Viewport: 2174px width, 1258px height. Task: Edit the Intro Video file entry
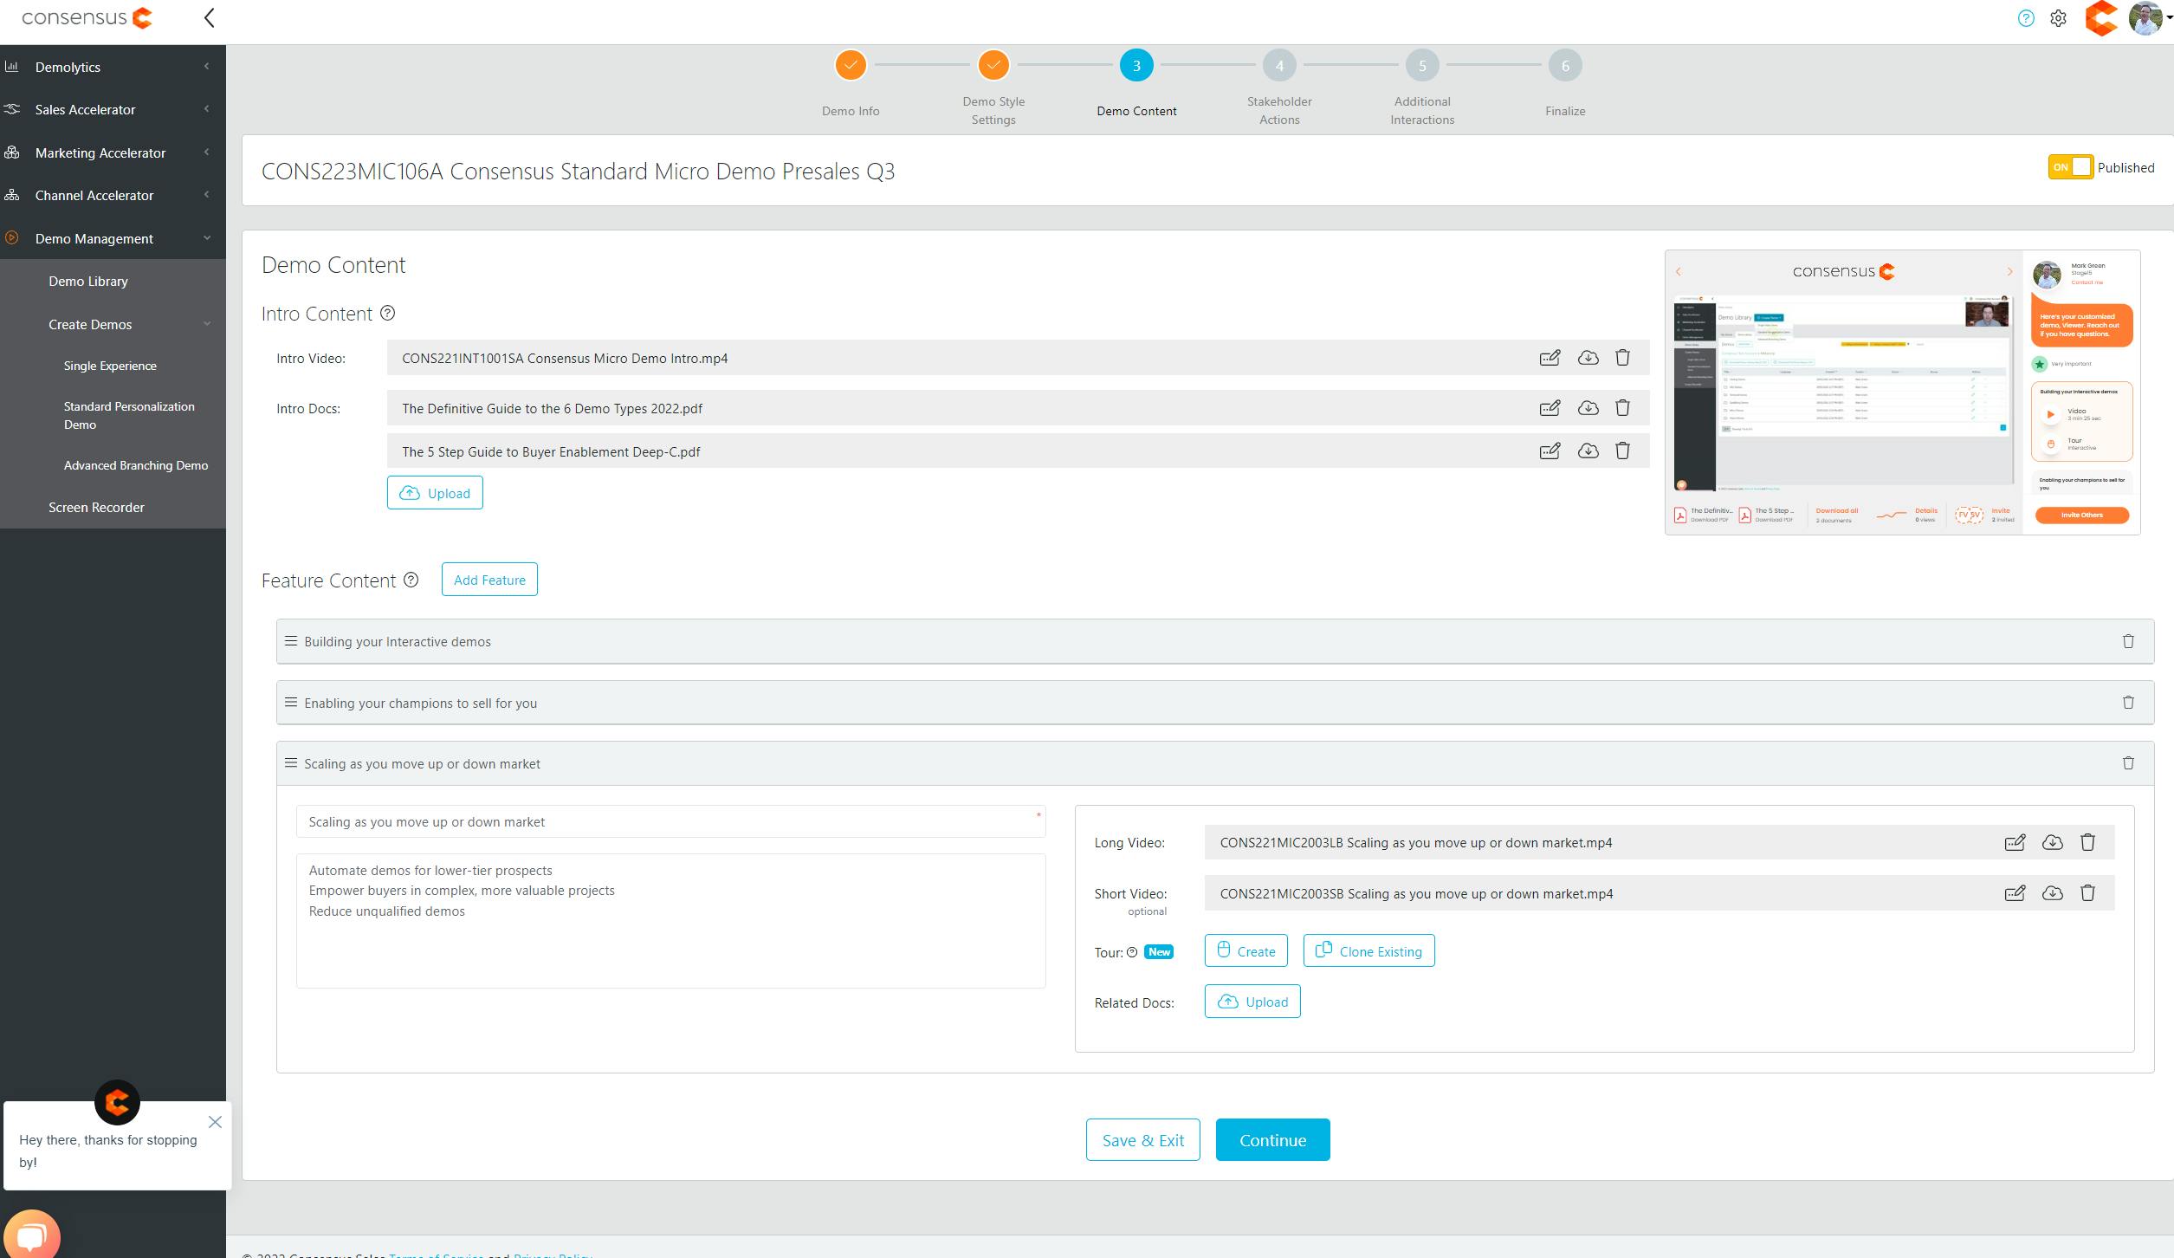pos(1550,358)
